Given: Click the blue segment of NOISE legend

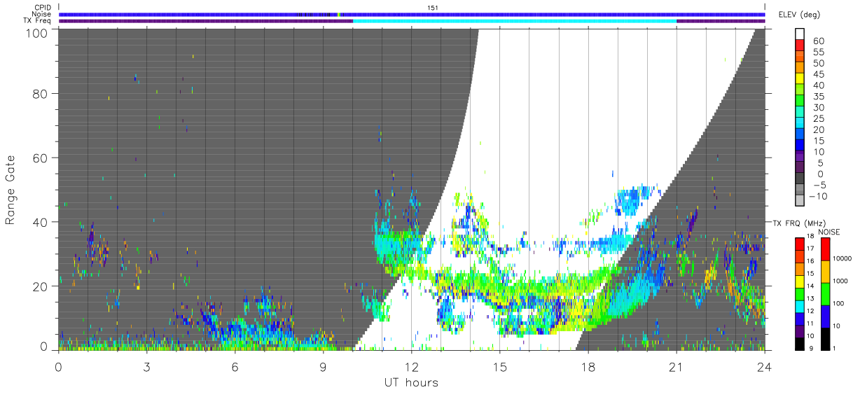Looking at the screenshot, I should 826,316.
